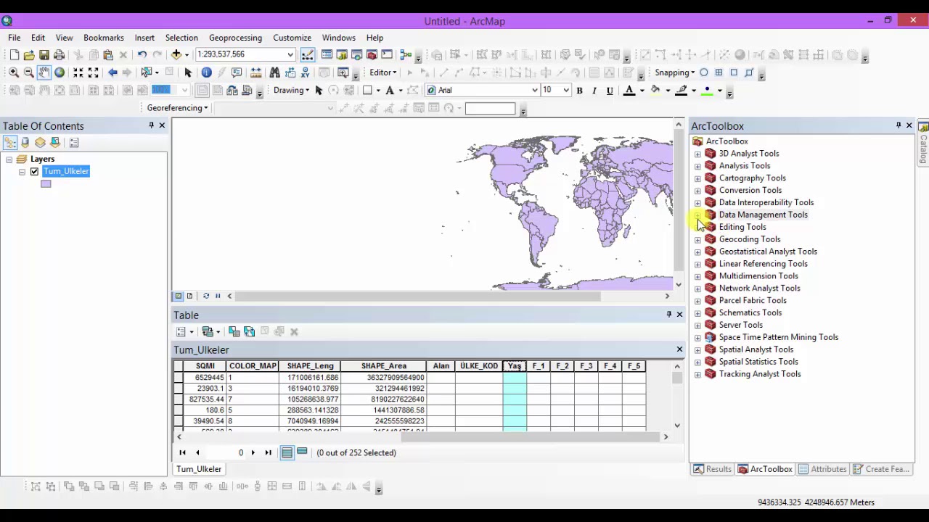Select the Identify tool
Screen dimensions: 929x522
(x=207, y=72)
